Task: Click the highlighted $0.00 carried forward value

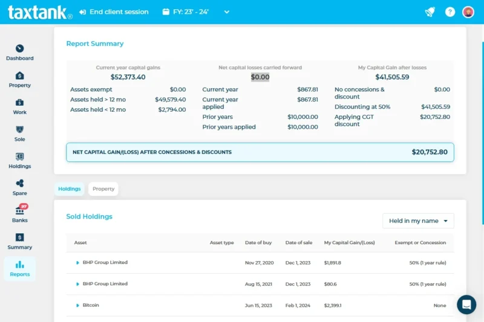Action: click(260, 77)
